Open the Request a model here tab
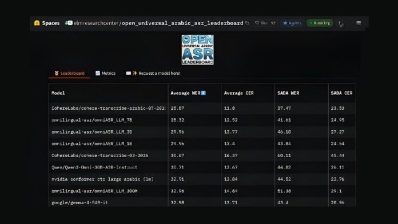 153,73
